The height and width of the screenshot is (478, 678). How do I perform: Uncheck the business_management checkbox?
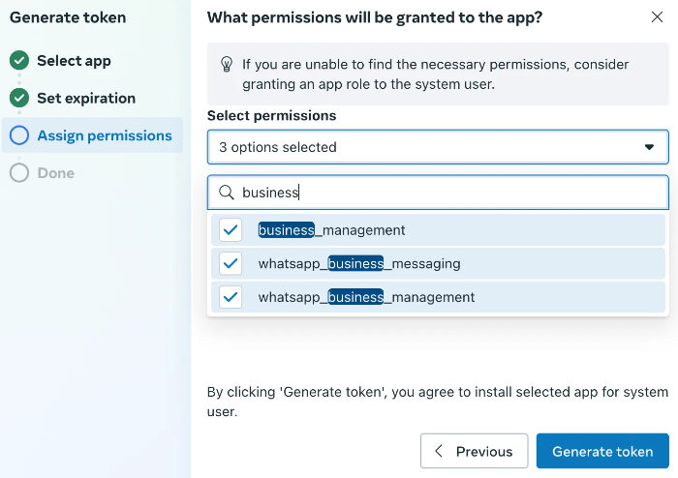click(x=231, y=230)
